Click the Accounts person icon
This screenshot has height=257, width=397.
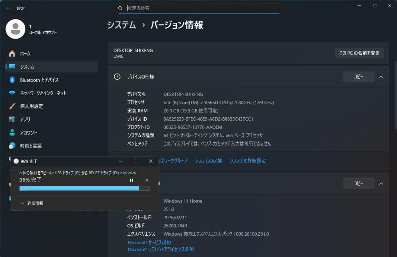click(12, 132)
